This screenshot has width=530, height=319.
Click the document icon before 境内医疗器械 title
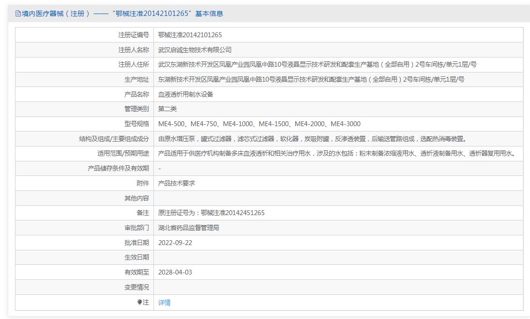[18, 14]
